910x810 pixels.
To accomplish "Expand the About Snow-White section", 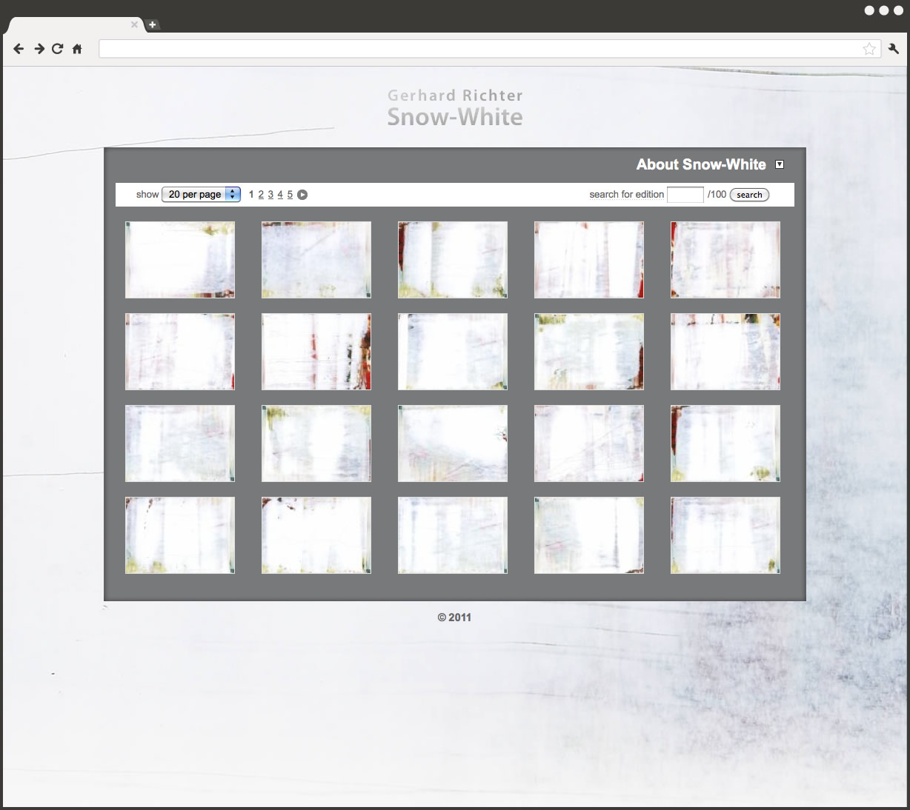I will click(x=780, y=164).
